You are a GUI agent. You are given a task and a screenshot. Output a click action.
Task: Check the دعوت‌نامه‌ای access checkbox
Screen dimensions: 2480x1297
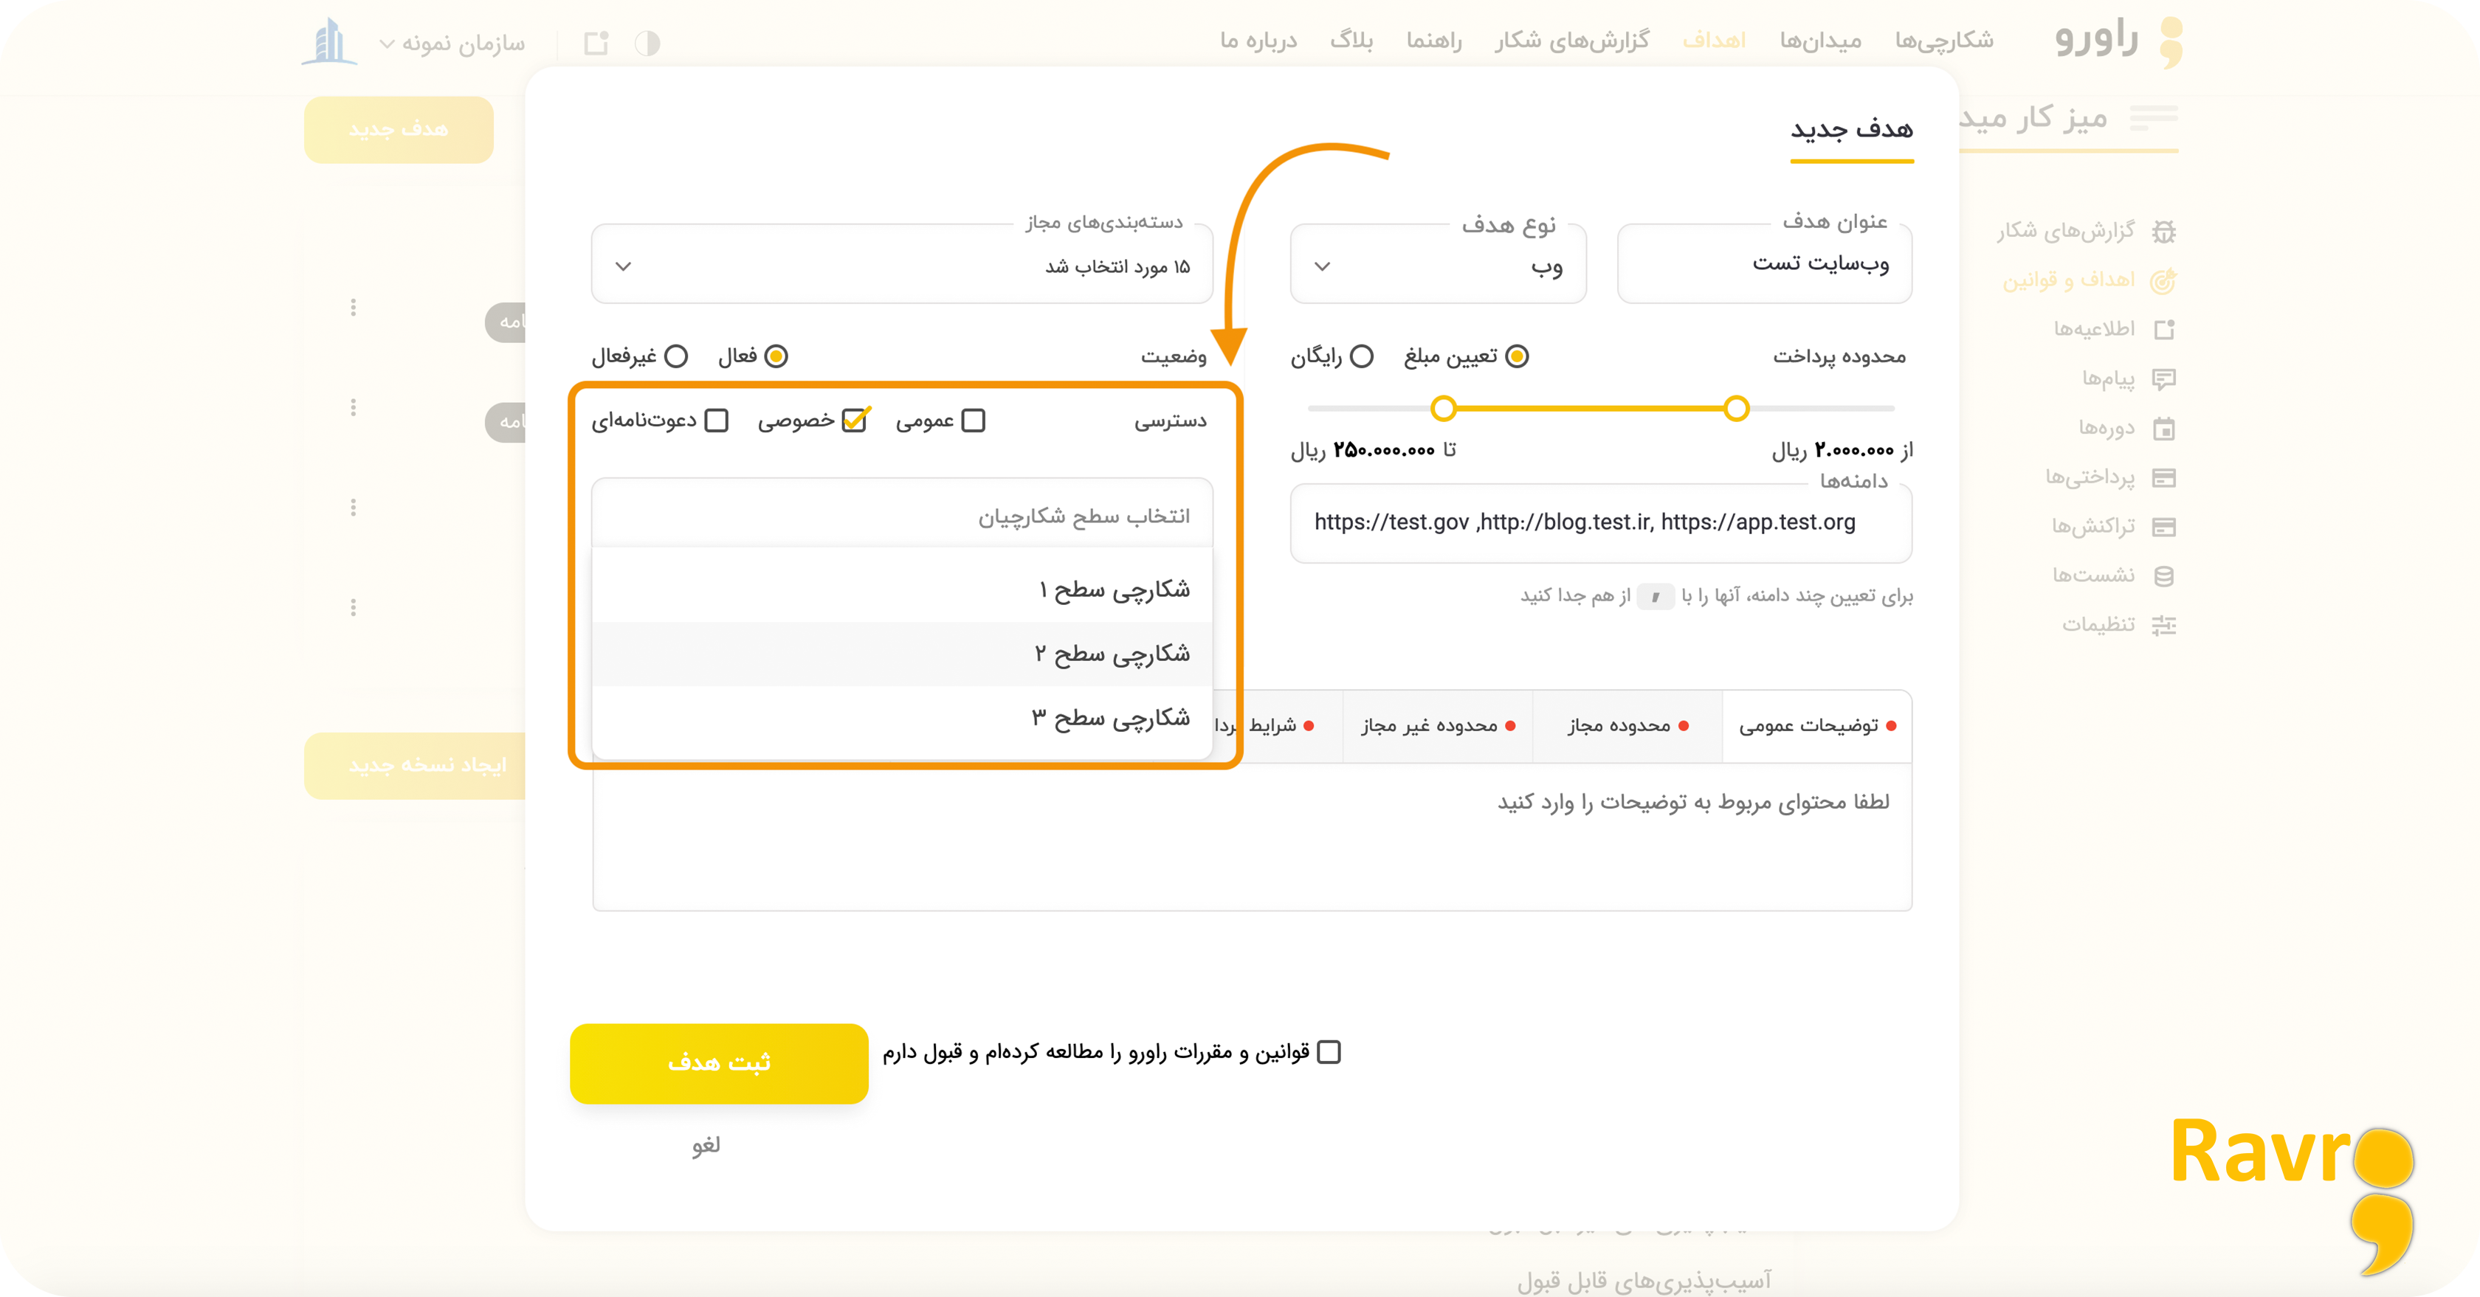[x=716, y=421]
